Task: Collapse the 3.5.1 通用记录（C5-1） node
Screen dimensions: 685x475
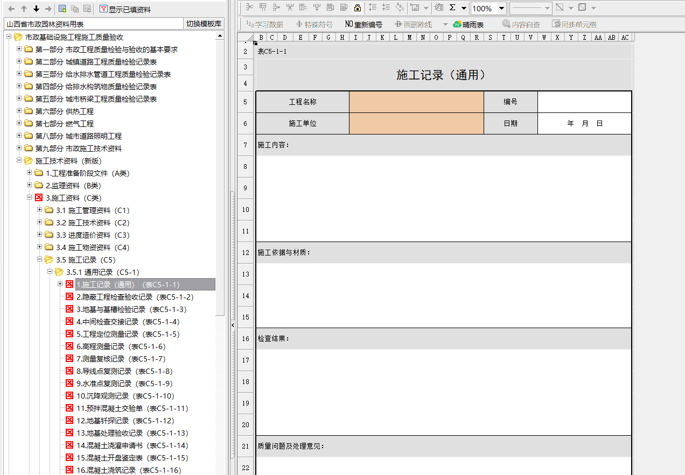Action: pos(50,272)
